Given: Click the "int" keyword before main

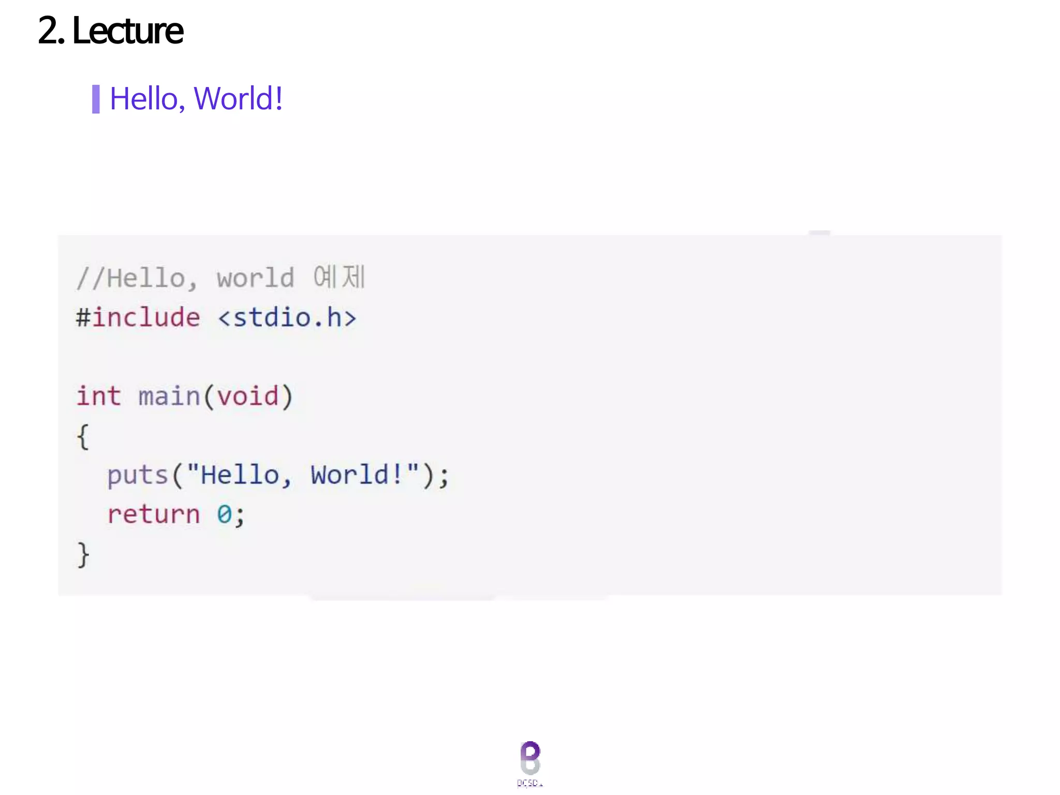Looking at the screenshot, I should [x=98, y=396].
